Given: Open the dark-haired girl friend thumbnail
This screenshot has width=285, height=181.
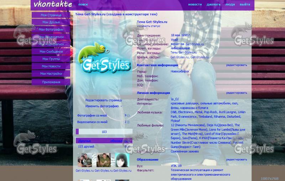Looking at the screenshot, I should (122, 160).
